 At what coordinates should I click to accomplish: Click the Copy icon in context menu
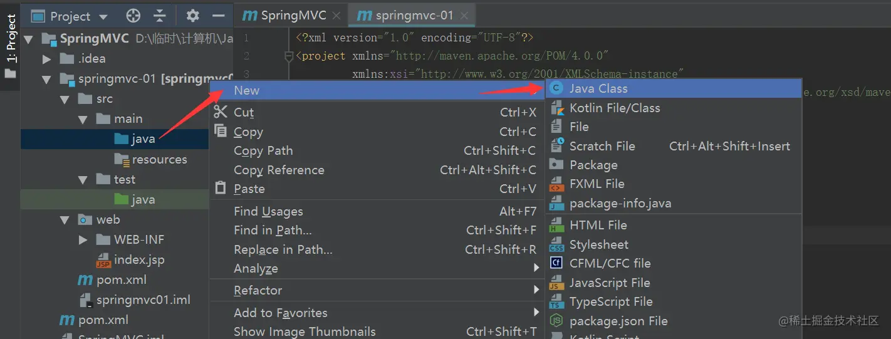coord(221,130)
